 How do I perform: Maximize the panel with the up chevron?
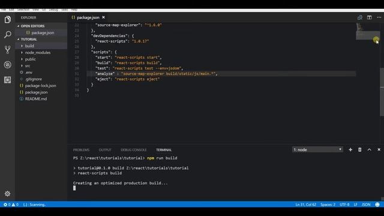(370, 149)
